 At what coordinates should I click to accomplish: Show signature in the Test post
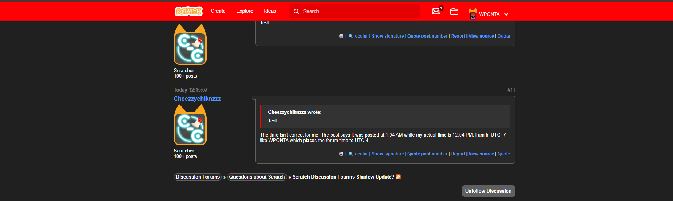388,36
